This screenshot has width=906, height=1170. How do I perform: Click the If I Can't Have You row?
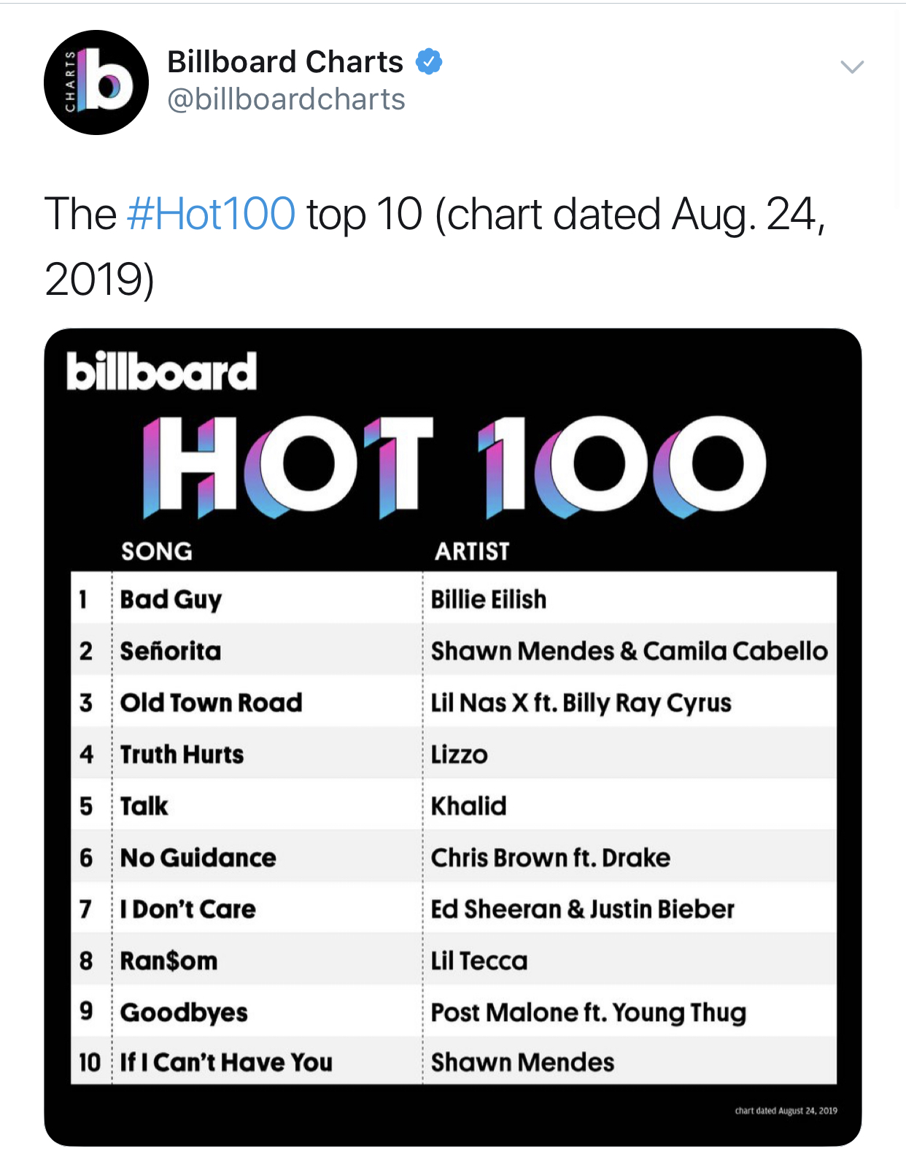(454, 1062)
